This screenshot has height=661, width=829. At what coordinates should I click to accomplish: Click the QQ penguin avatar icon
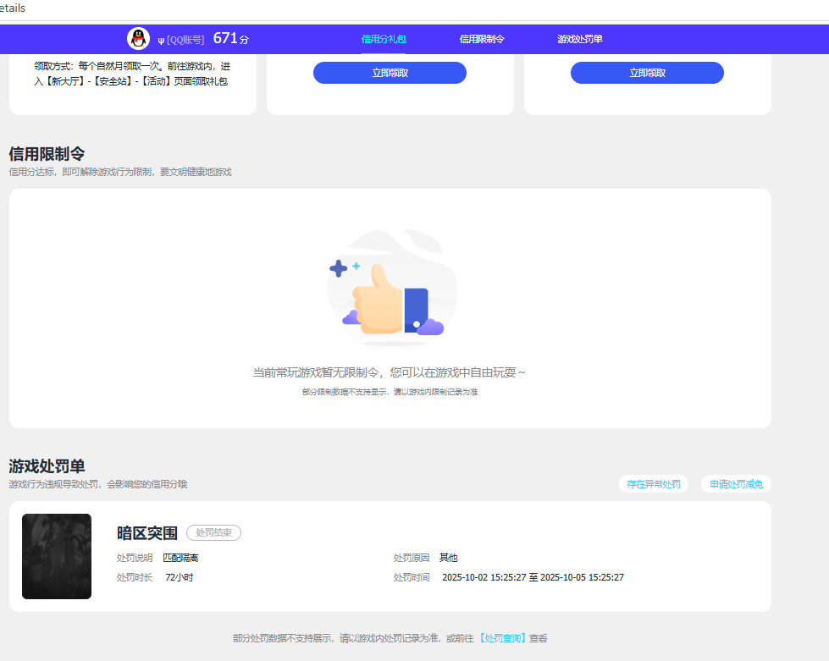139,39
